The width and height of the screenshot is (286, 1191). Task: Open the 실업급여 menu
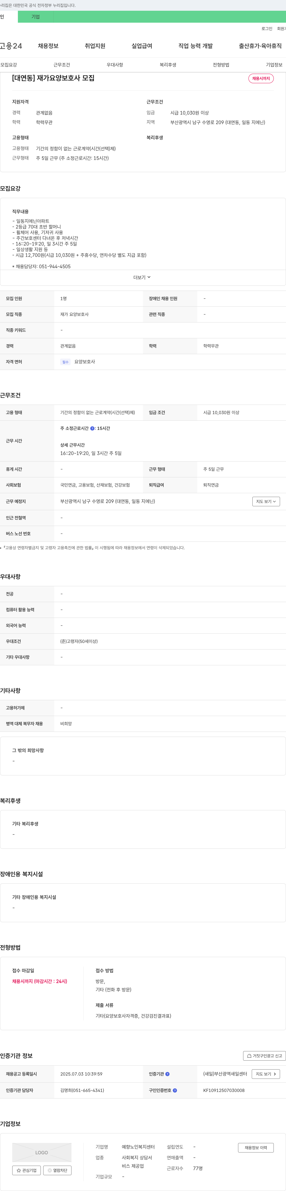coord(142,46)
